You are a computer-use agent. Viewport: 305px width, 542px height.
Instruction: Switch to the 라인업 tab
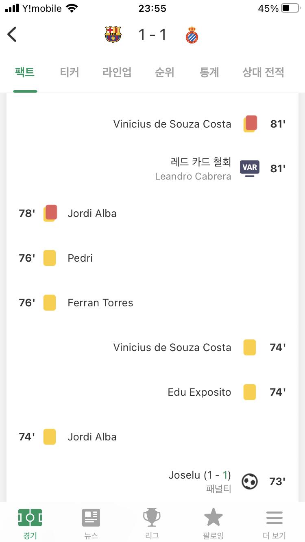(x=117, y=73)
